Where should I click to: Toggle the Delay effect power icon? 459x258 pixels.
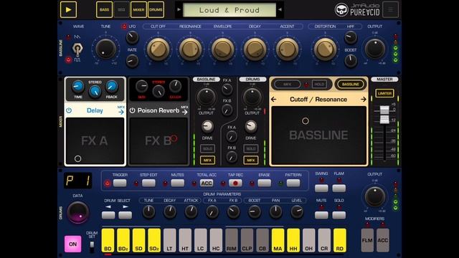69,110
